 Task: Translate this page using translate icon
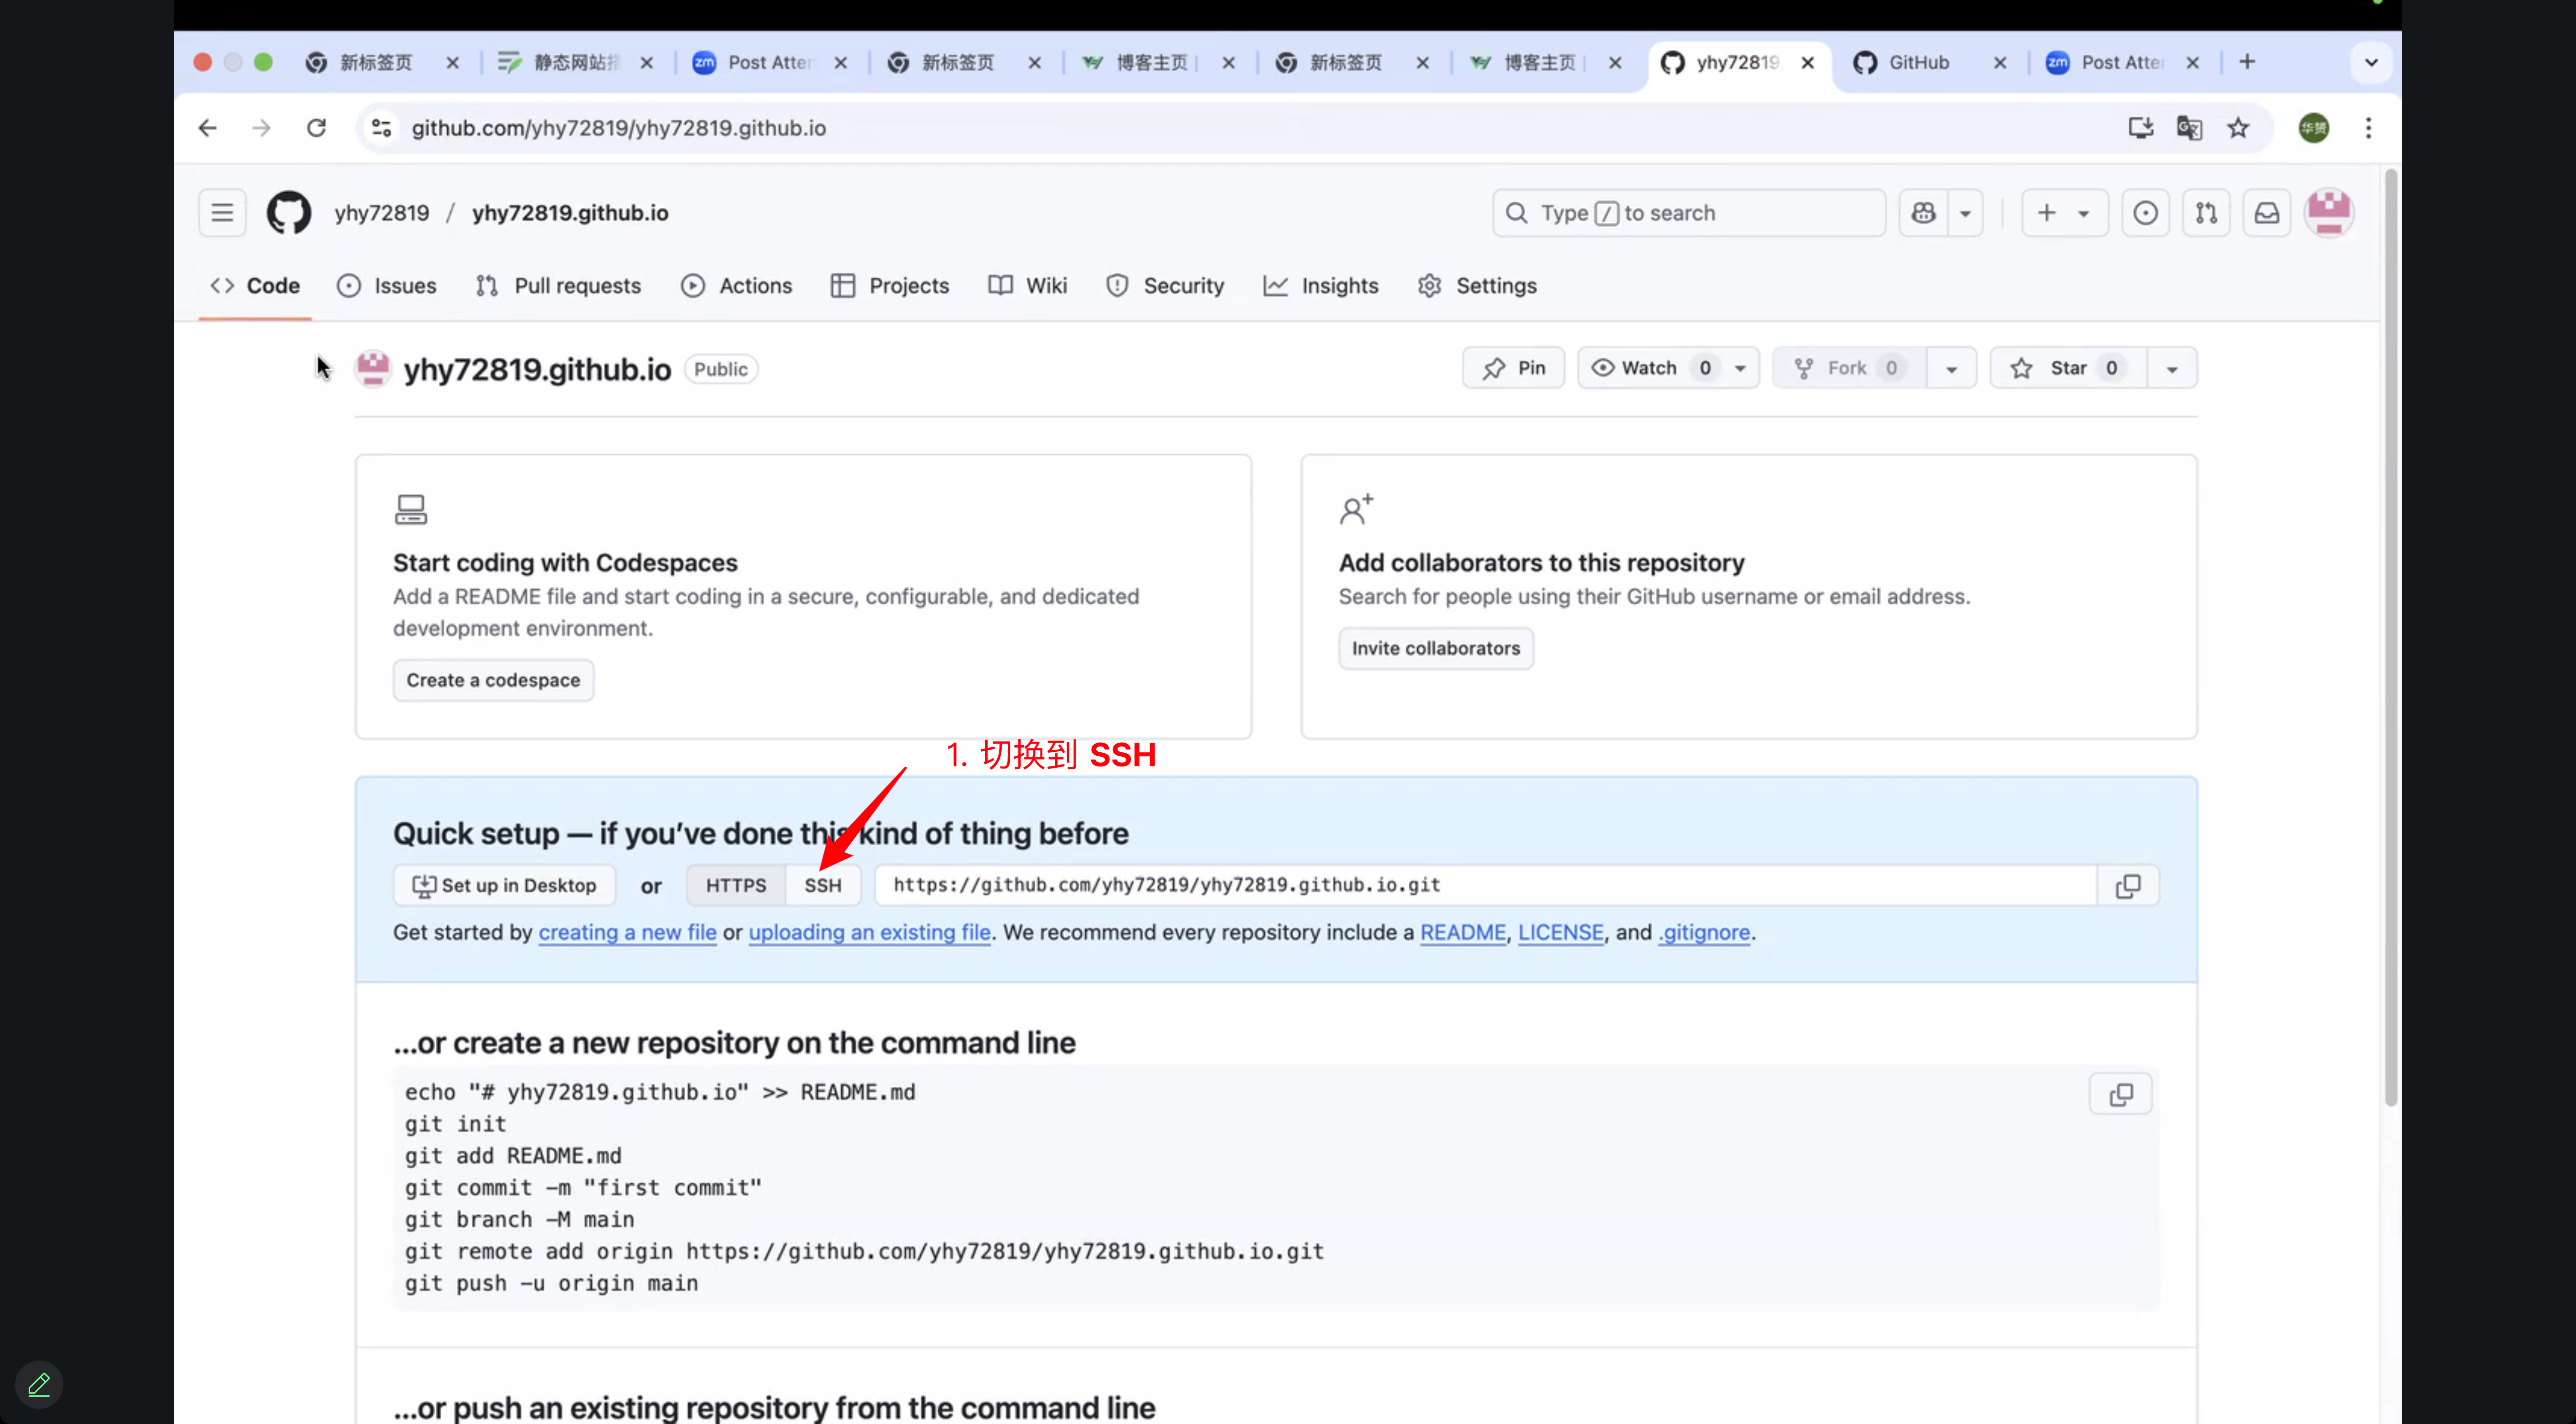(2189, 128)
